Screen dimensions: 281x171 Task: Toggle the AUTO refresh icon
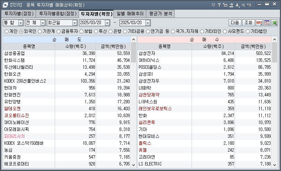pos(259,23)
